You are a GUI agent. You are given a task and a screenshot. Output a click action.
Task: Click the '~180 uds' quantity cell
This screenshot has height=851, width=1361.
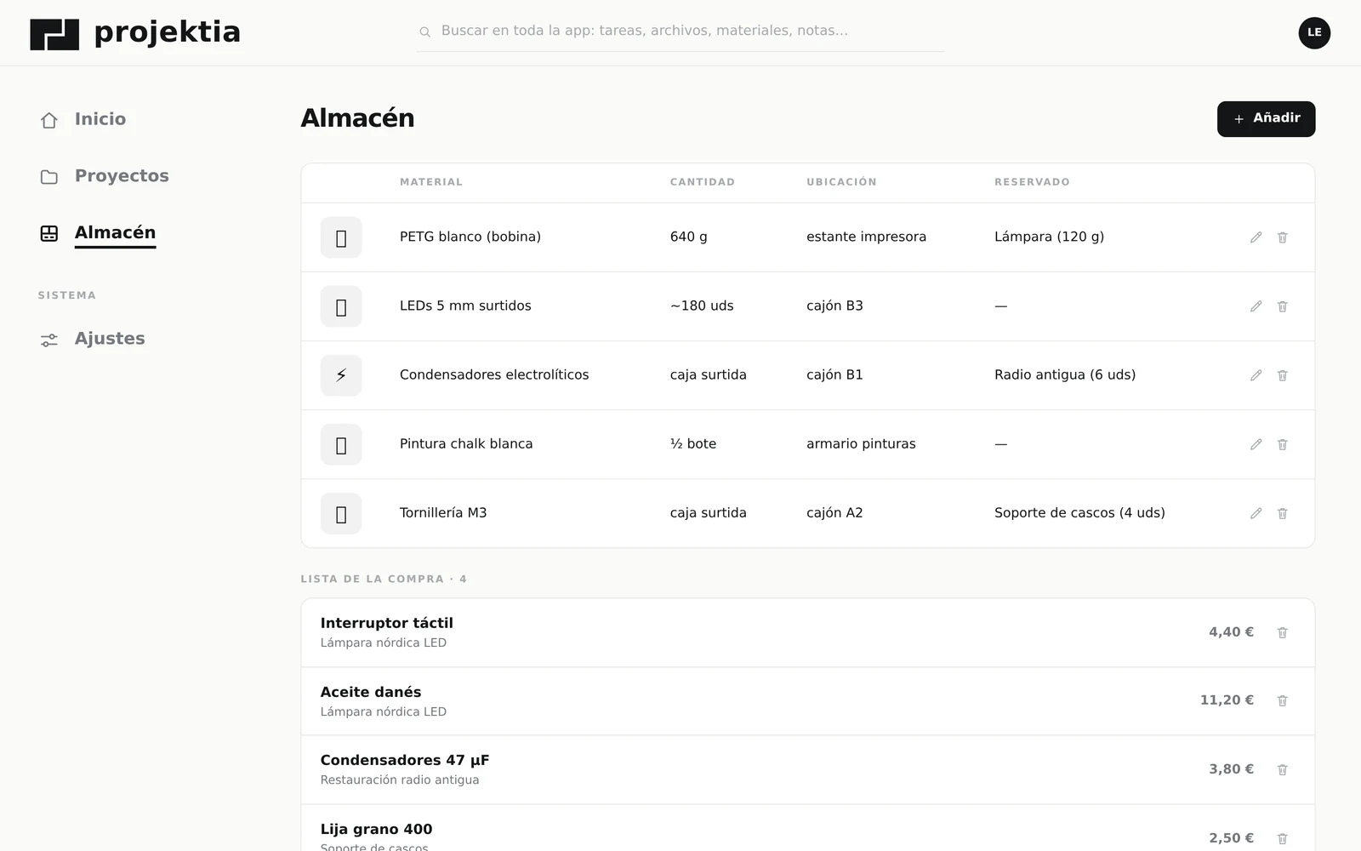click(x=702, y=306)
